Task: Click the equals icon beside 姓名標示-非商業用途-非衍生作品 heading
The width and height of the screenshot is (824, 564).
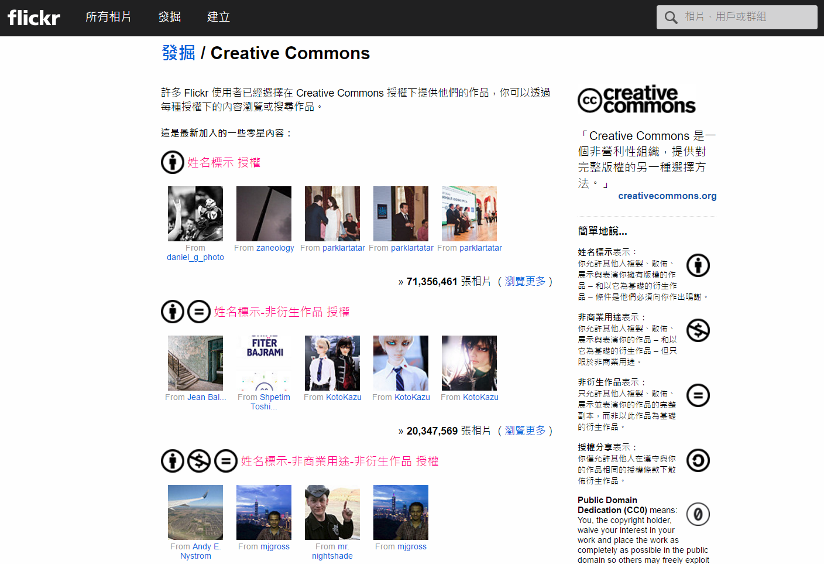Action: tap(226, 461)
